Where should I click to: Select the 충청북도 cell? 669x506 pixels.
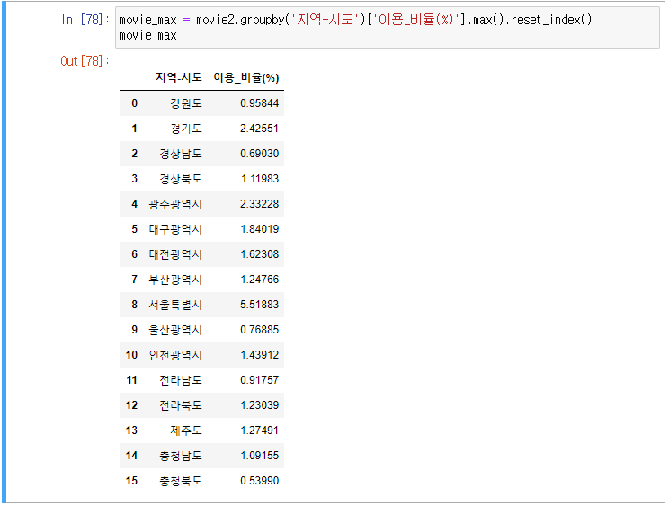coord(181,481)
